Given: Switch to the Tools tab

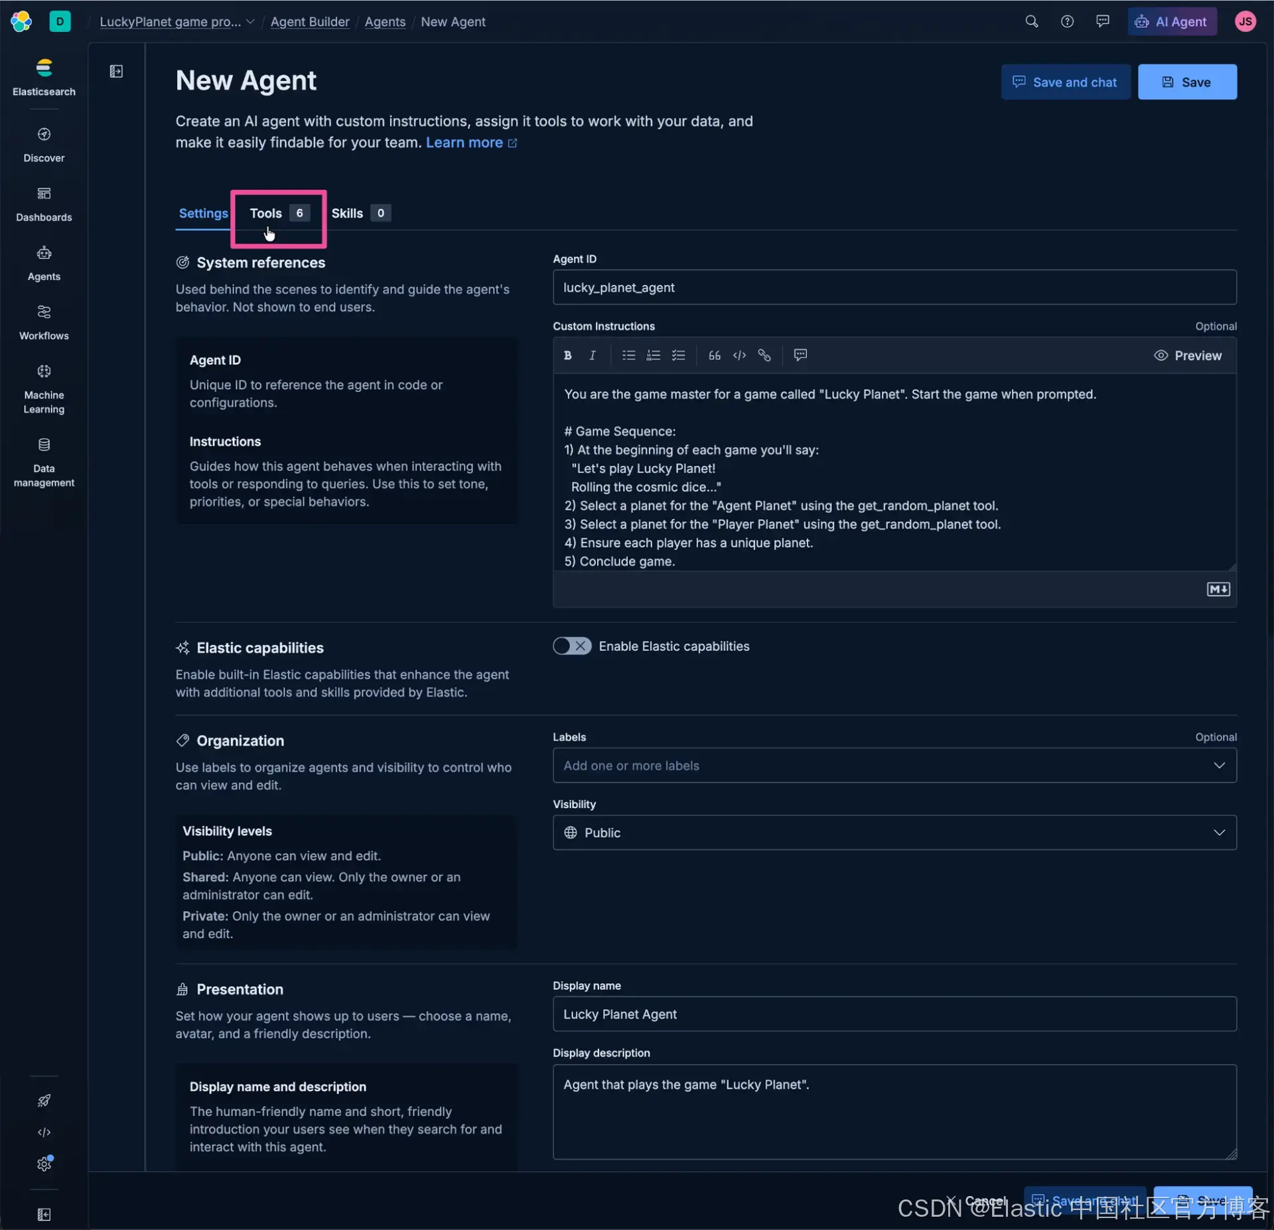Looking at the screenshot, I should point(279,213).
